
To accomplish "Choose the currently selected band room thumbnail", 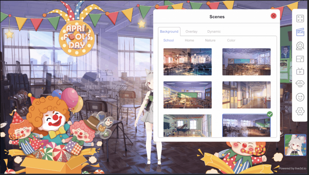I will pyautogui.click(x=246, y=126).
